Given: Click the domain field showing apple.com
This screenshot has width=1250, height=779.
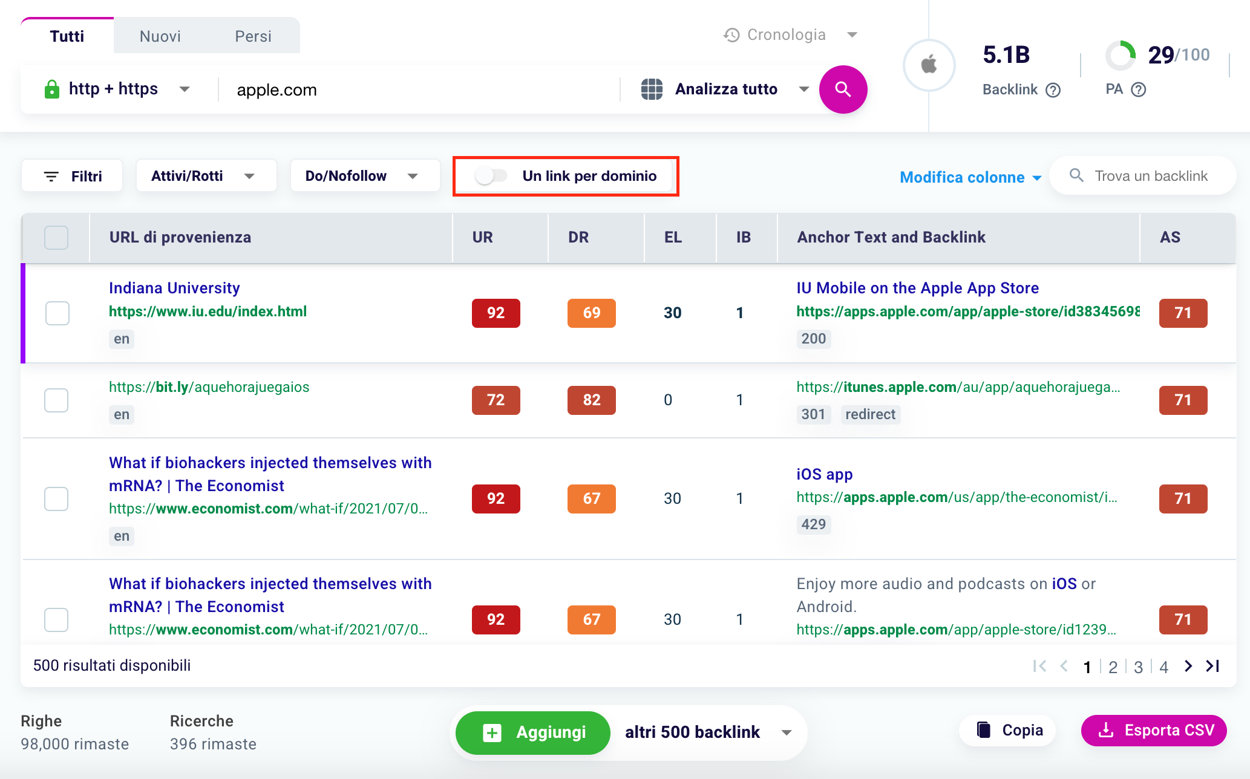Looking at the screenshot, I should click(417, 90).
